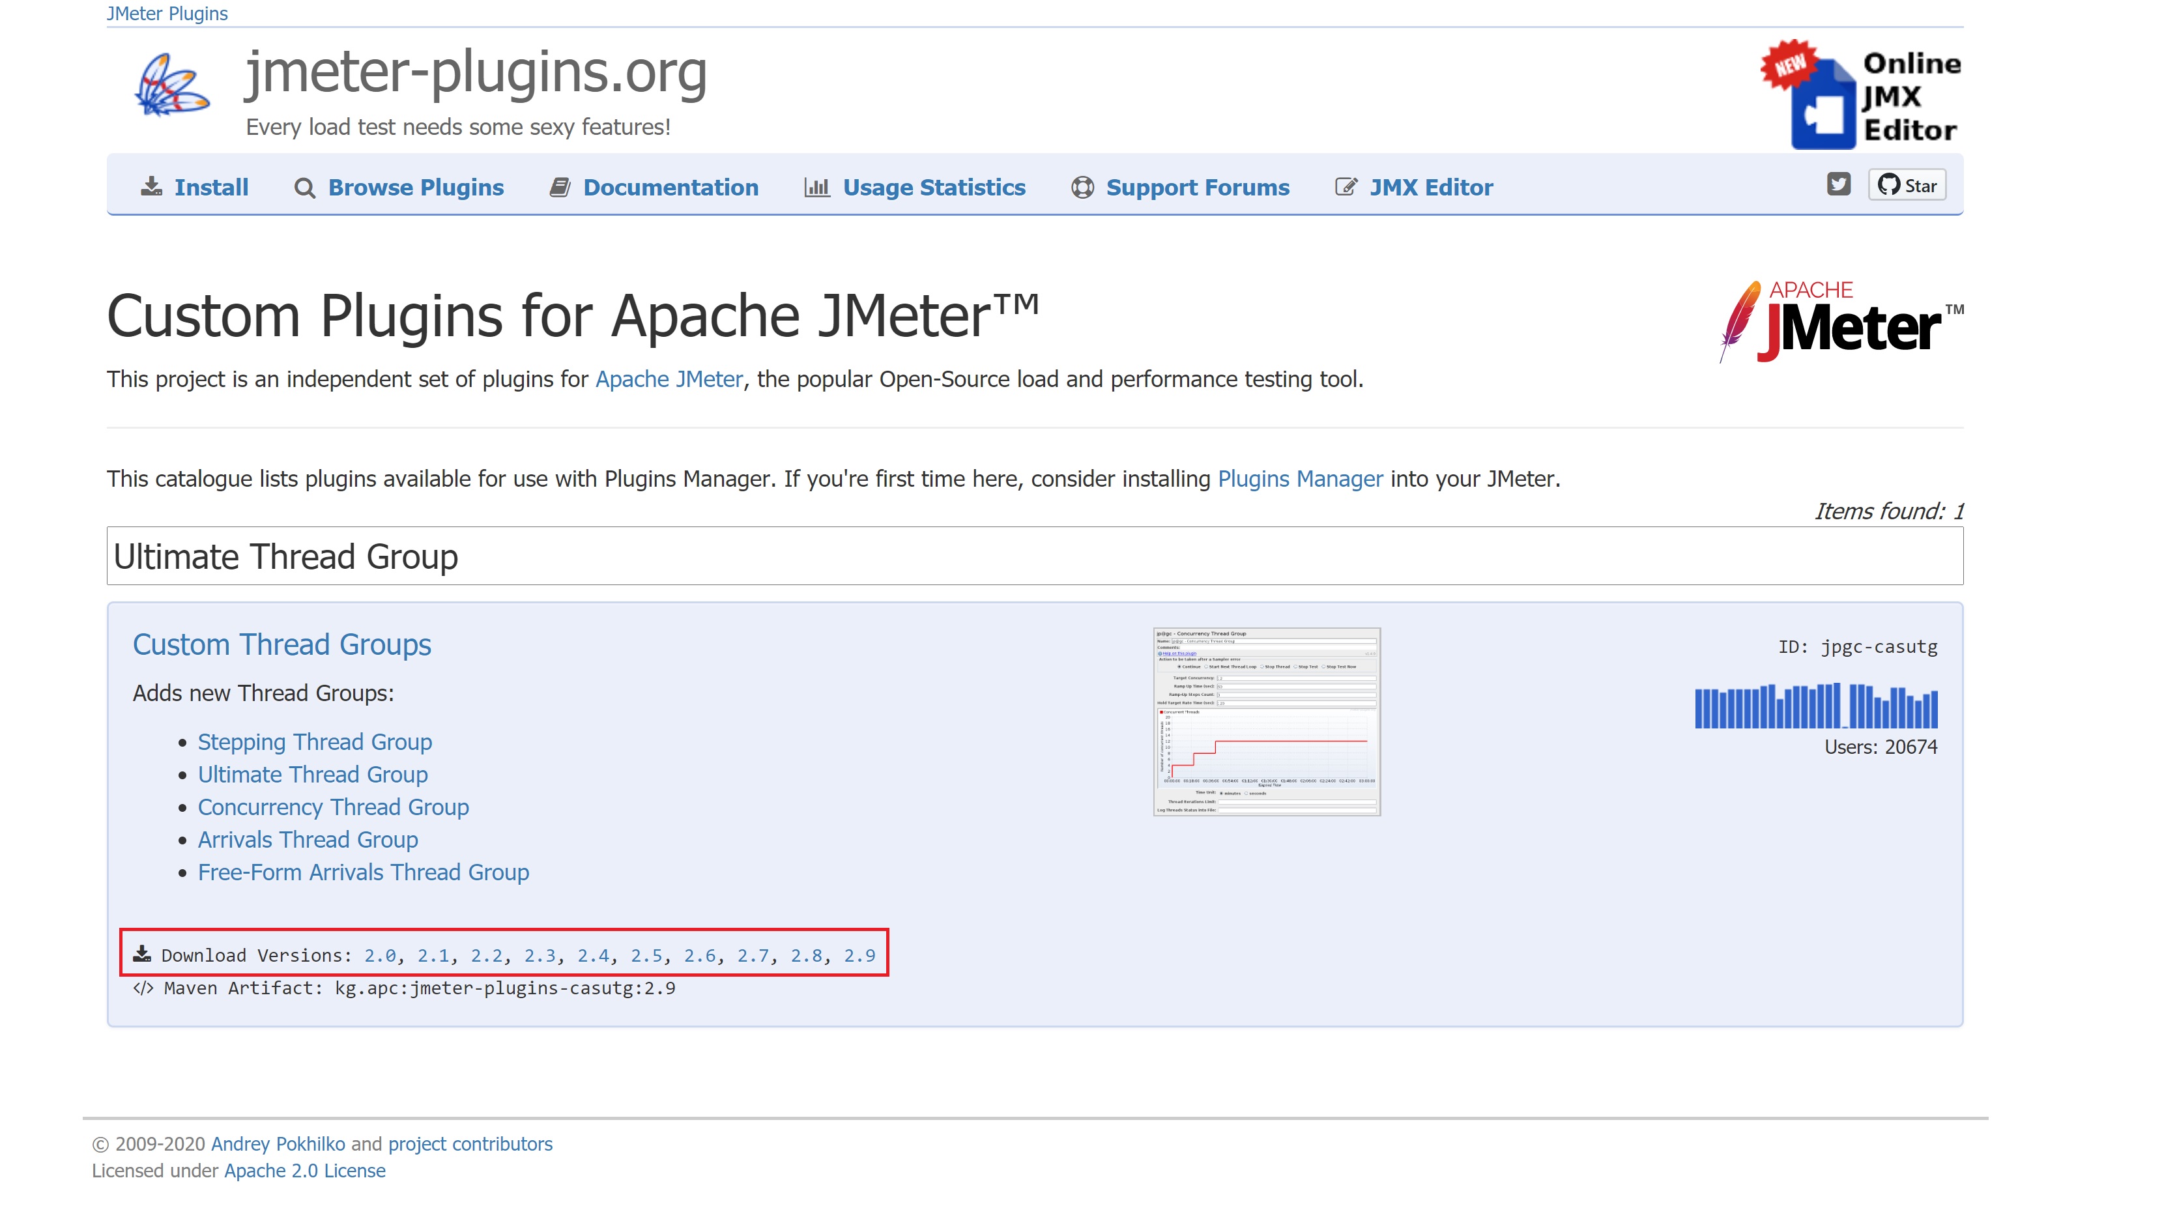
Task: Click the Usage Statistics chart icon
Action: [816, 187]
